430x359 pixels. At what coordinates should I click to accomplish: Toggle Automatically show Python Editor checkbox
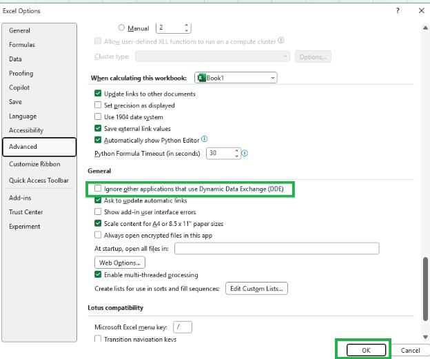coord(98,140)
